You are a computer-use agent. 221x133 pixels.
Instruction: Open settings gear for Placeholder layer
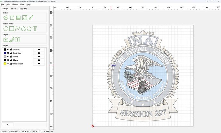pos(39,64)
